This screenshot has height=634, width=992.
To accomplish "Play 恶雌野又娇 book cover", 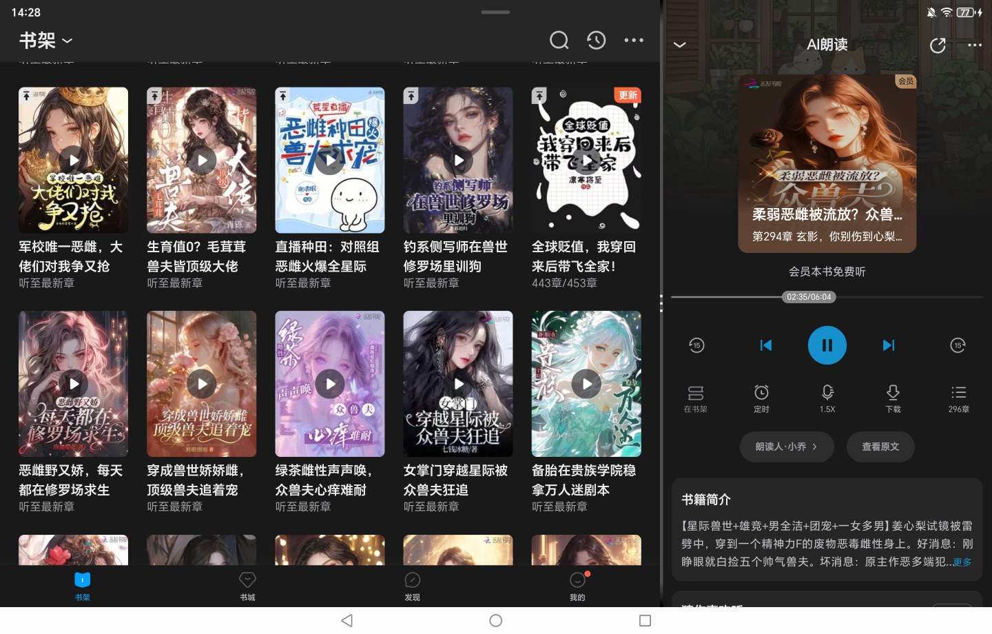I will click(73, 384).
